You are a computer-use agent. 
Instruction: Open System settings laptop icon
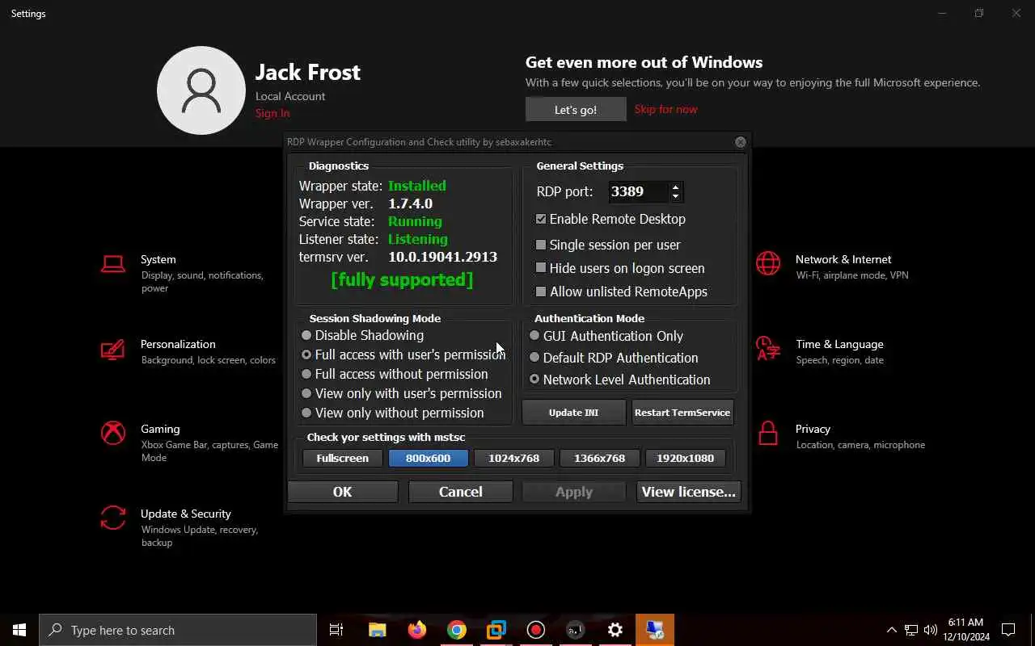[113, 265]
